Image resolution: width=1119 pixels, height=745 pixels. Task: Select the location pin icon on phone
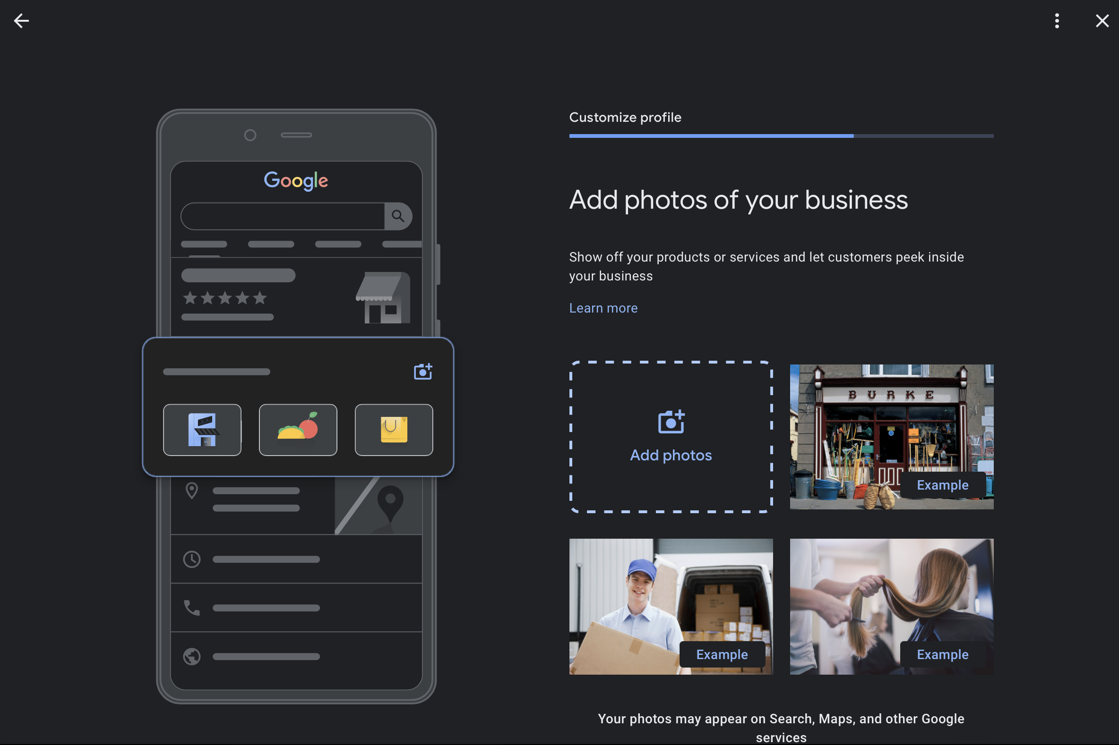tap(192, 491)
